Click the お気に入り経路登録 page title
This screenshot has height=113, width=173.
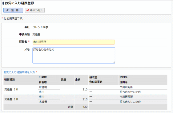tap(19, 3)
